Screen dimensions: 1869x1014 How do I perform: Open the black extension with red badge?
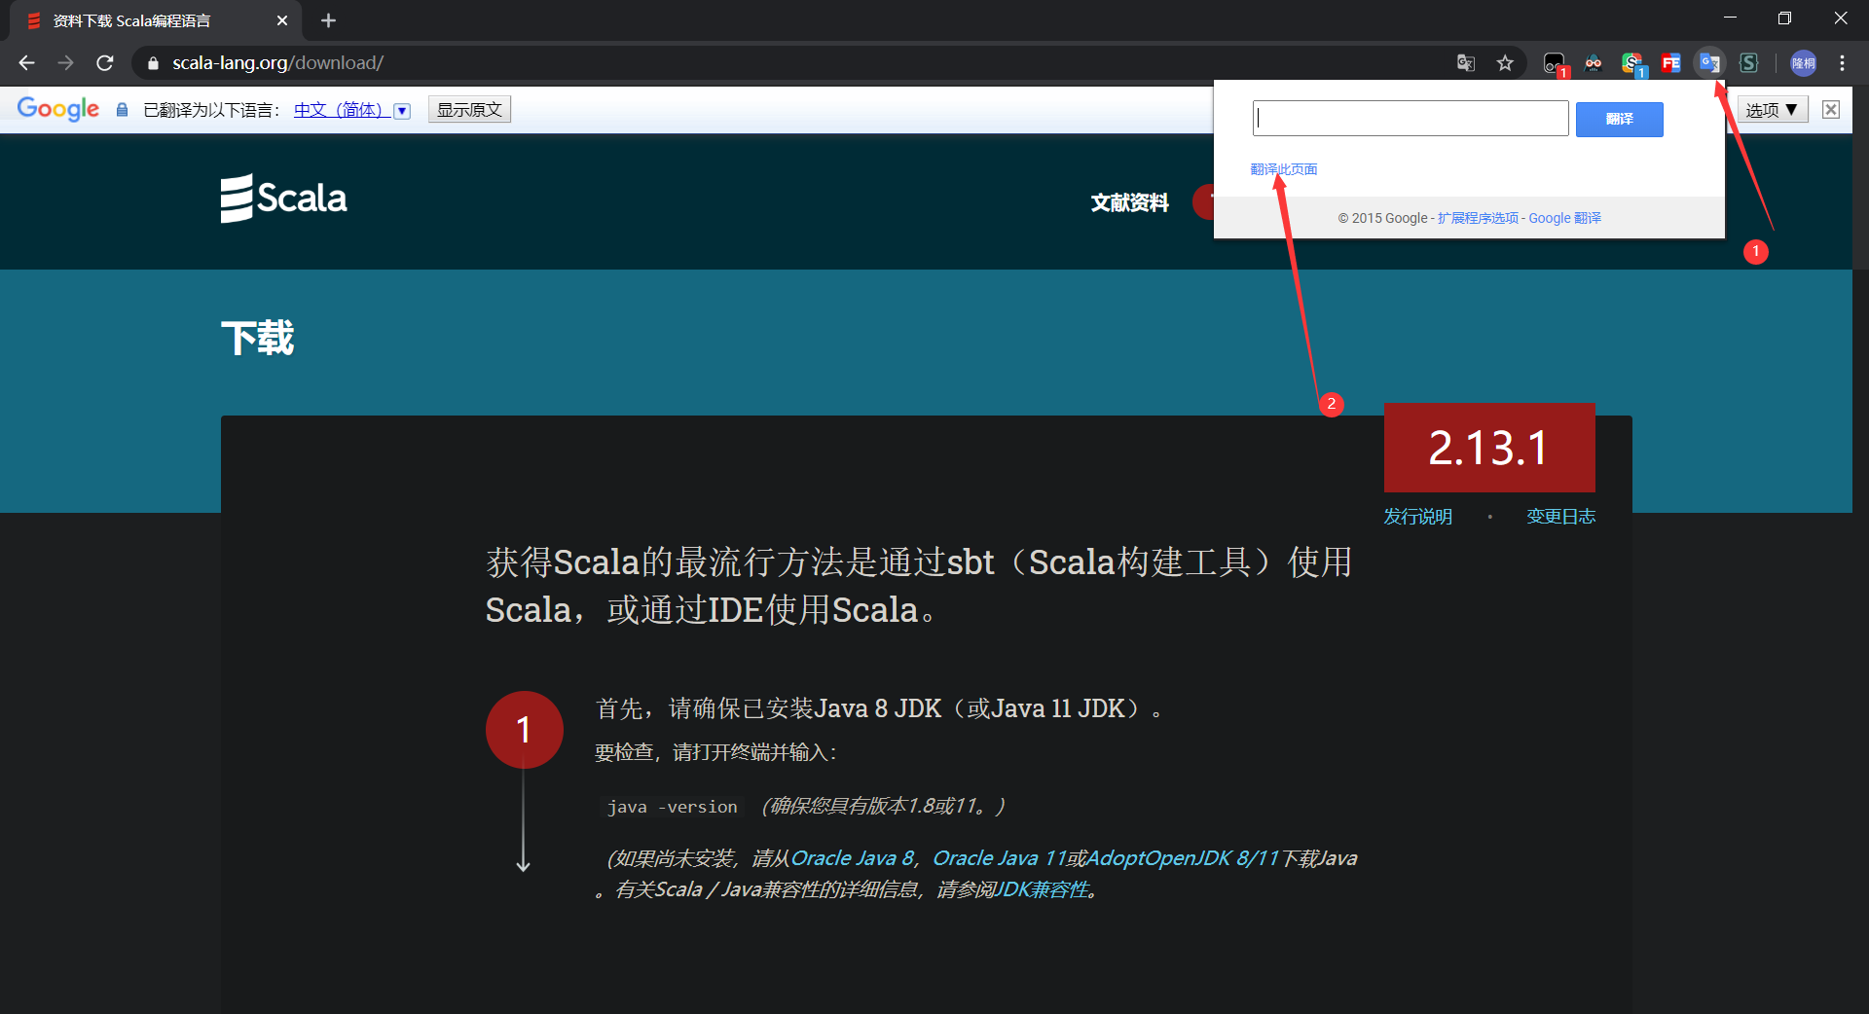coord(1555,64)
